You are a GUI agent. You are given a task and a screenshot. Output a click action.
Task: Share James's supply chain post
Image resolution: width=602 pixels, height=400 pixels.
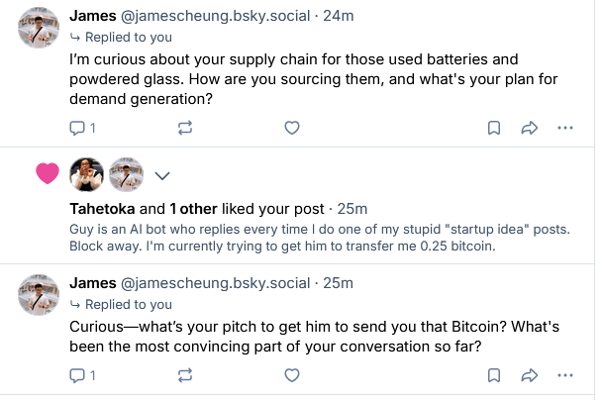pos(529,128)
